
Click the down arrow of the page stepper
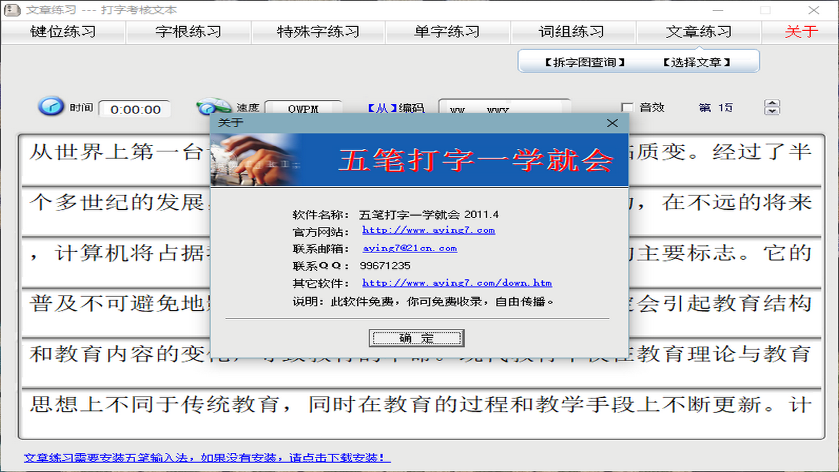[772, 112]
